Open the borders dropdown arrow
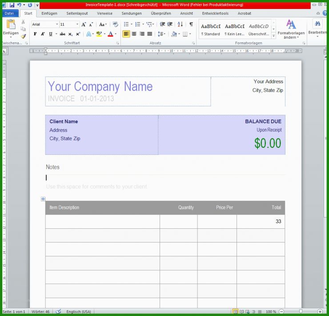329x316 pixels. point(190,34)
